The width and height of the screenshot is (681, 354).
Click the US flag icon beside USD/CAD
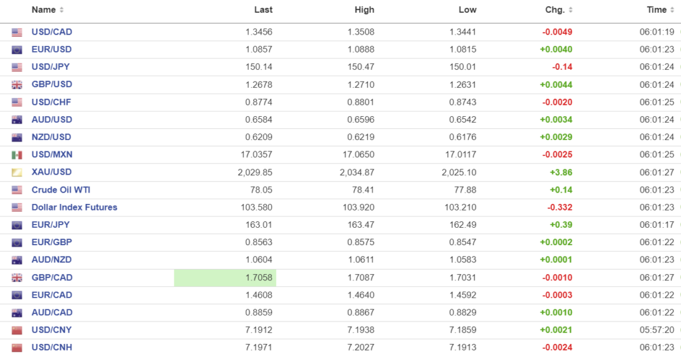pyautogui.click(x=17, y=32)
